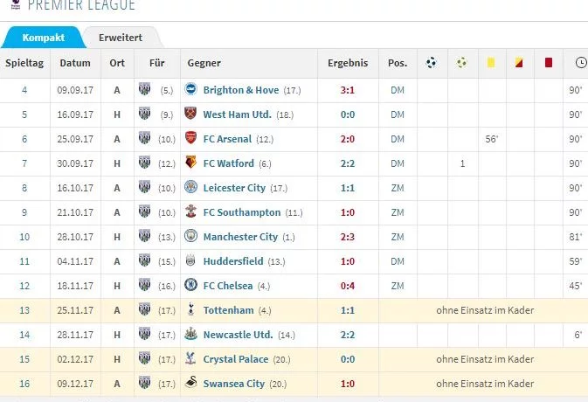Viewport: 588px width, 402px height.
Task: Open the 3:1 match result link
Action: tap(348, 90)
